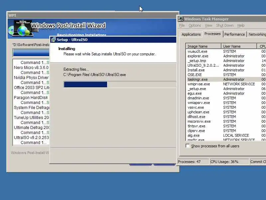The image size is (266, 200).
Task: Open the Networking tab
Action: coord(256,34)
